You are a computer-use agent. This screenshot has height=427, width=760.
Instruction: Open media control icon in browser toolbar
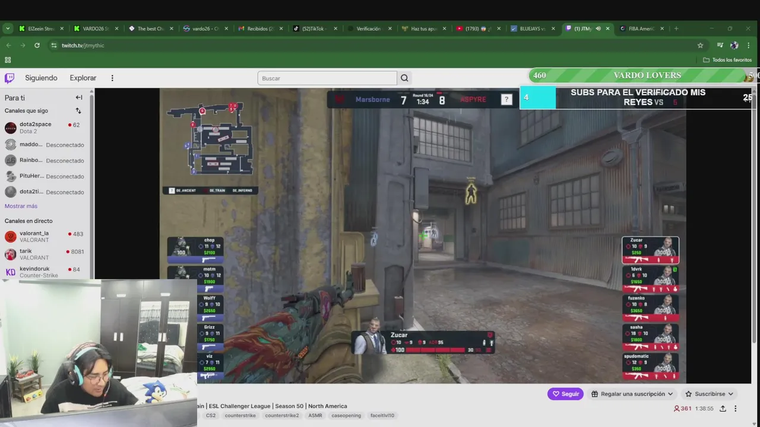720,45
